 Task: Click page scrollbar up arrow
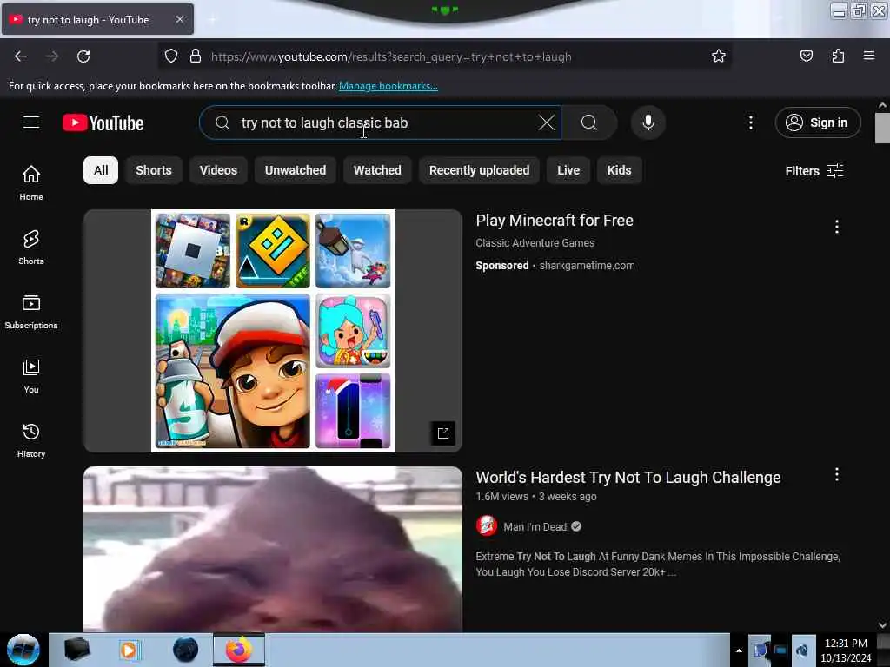[882, 105]
